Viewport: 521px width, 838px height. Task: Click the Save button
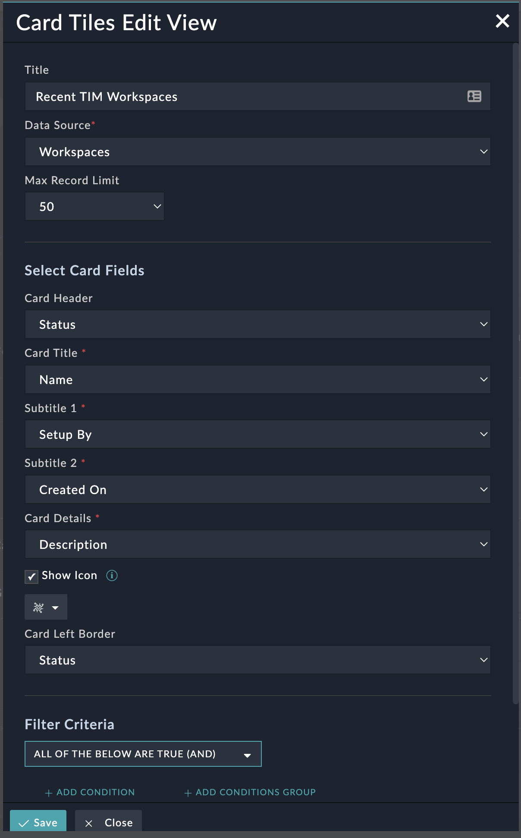(x=38, y=822)
